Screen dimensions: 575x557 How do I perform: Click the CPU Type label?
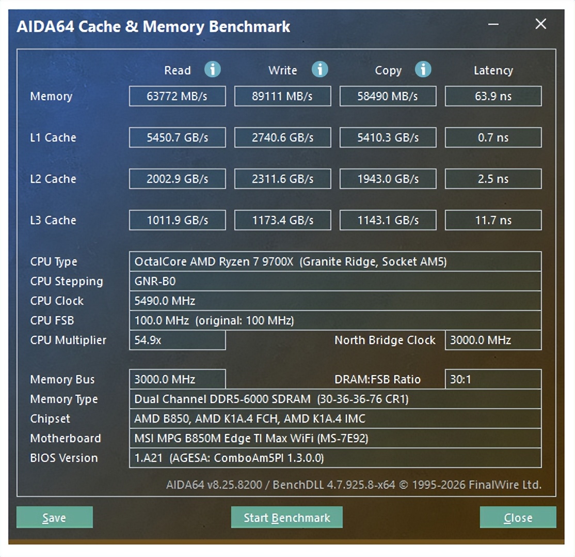coord(54,262)
